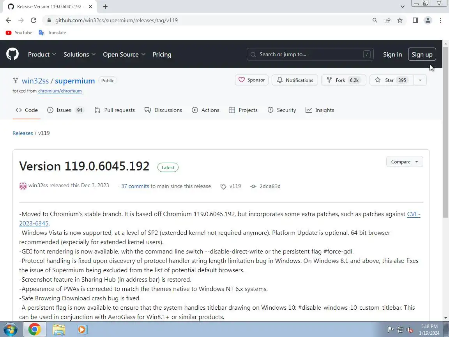Viewport: 449px width, 337px height.
Task: Open the win32ss owner link
Action: point(35,81)
